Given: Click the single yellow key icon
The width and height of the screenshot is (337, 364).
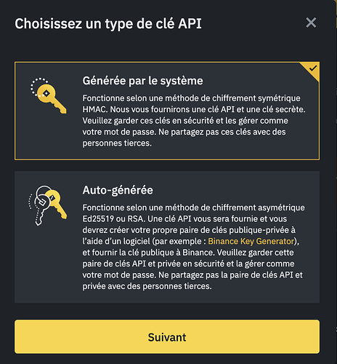Looking at the screenshot, I should 49,96.
